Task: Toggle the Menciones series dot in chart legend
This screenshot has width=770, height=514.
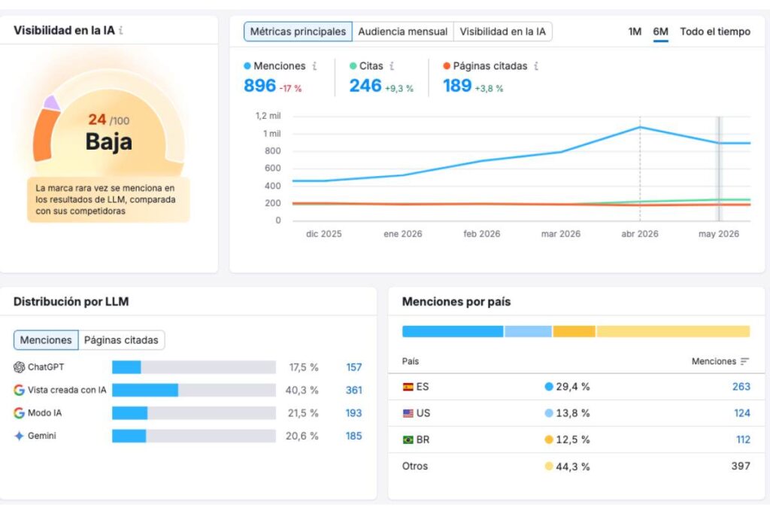Action: tap(247, 65)
